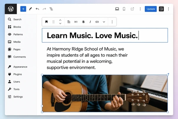Image resolution: width=178 pixels, height=119 pixels.
Task: Click the Update button
Action: (x=151, y=9)
